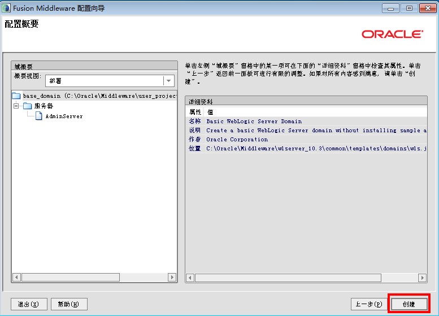Click the 'Oracle Corporation' value cell
Viewport: 439px width, 316px height.
click(x=237, y=139)
